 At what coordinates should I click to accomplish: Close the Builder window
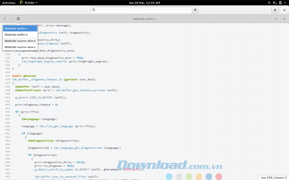284,9
